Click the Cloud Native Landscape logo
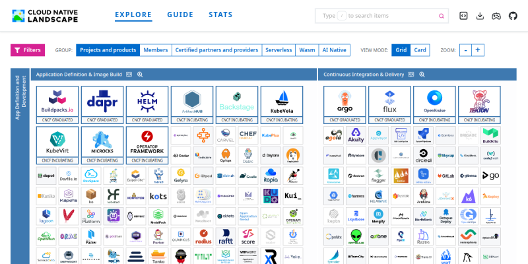Image resolution: width=528 pixels, height=264 pixels. (x=45, y=16)
